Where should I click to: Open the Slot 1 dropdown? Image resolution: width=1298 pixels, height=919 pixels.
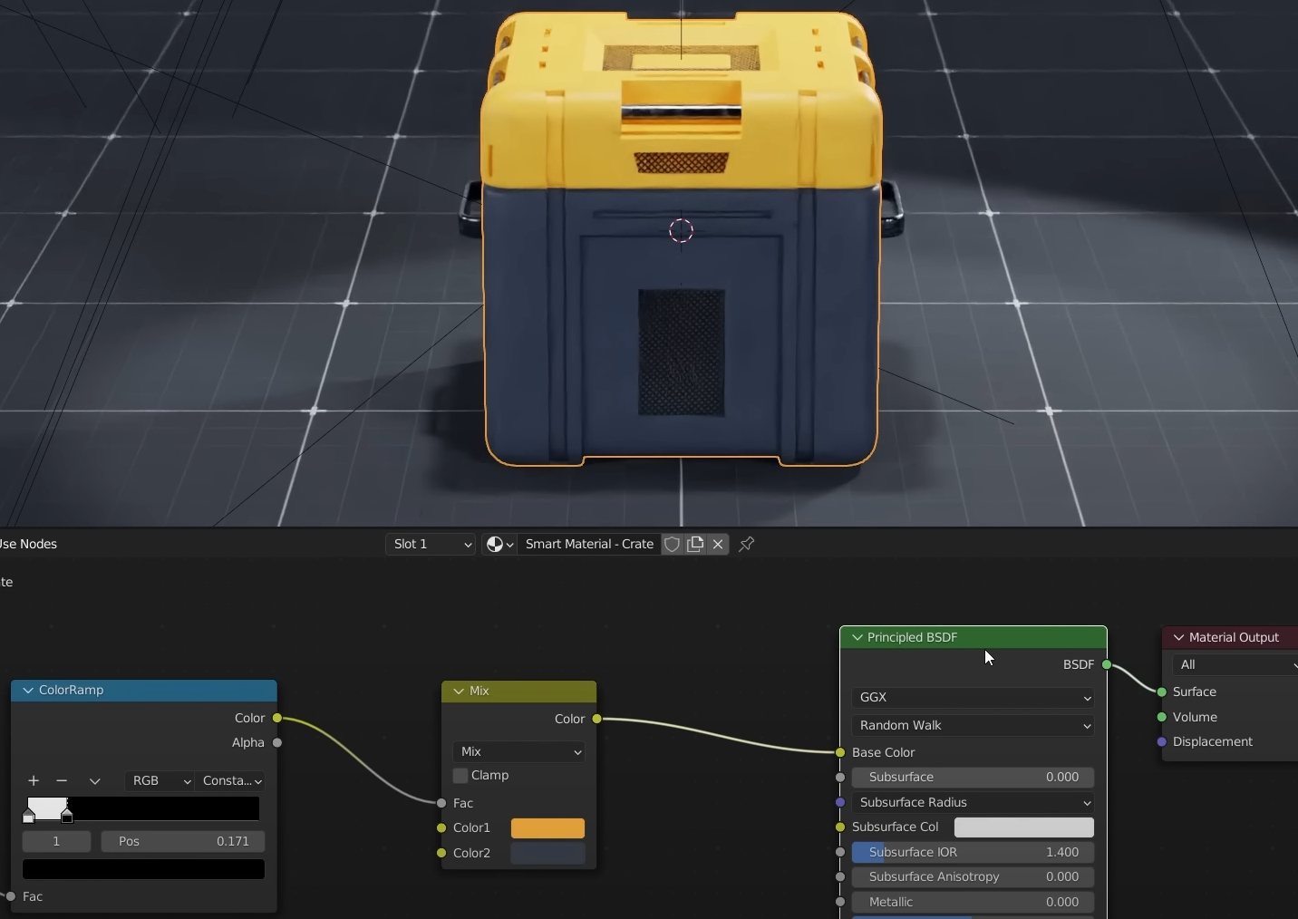(431, 544)
